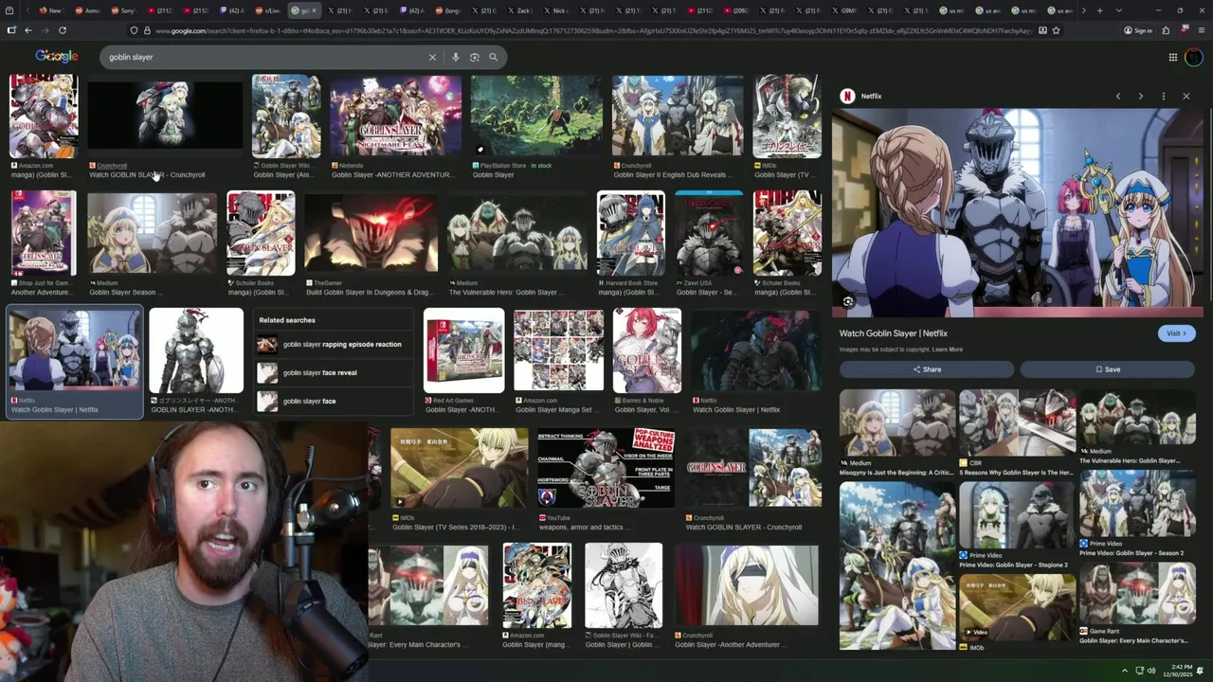Go to next image in preview panel
1213x682 pixels.
pyautogui.click(x=1140, y=96)
